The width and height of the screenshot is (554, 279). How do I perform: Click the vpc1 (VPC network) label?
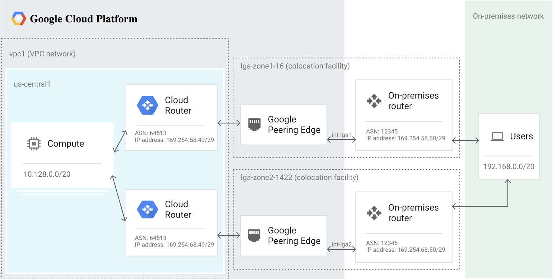[x=42, y=54]
